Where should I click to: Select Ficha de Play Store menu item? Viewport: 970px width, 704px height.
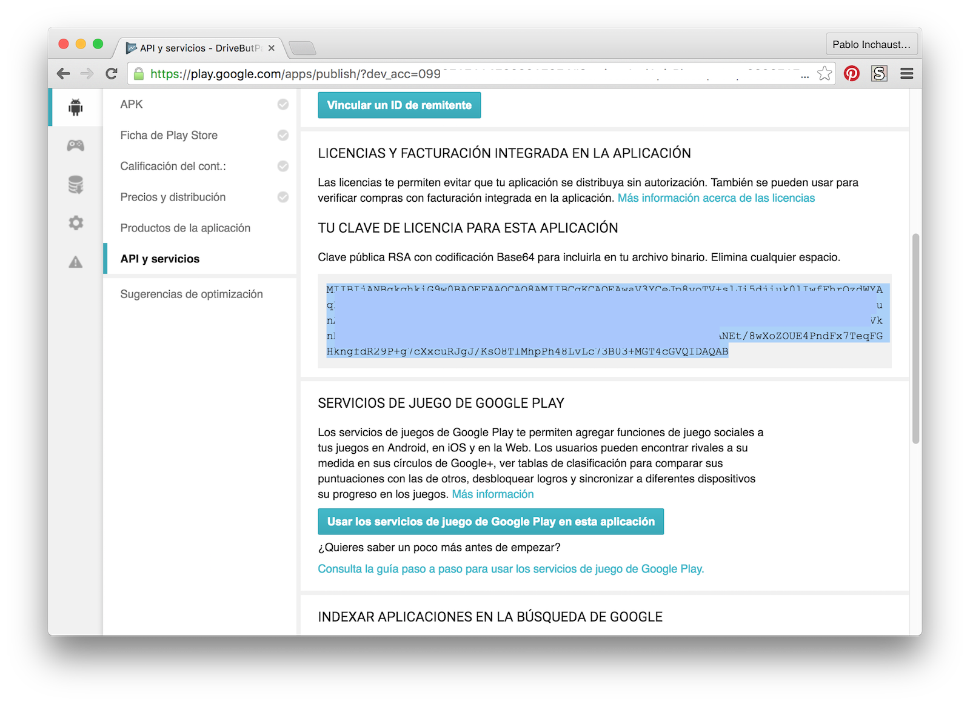click(x=169, y=135)
